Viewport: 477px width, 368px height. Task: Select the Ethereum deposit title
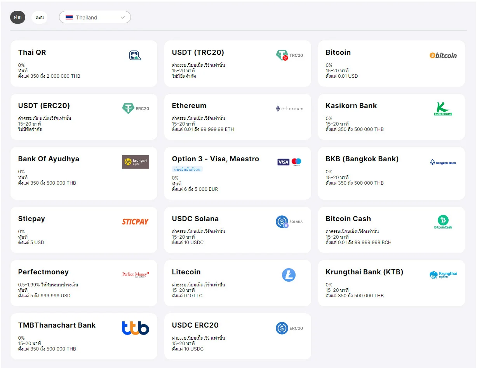coord(189,106)
